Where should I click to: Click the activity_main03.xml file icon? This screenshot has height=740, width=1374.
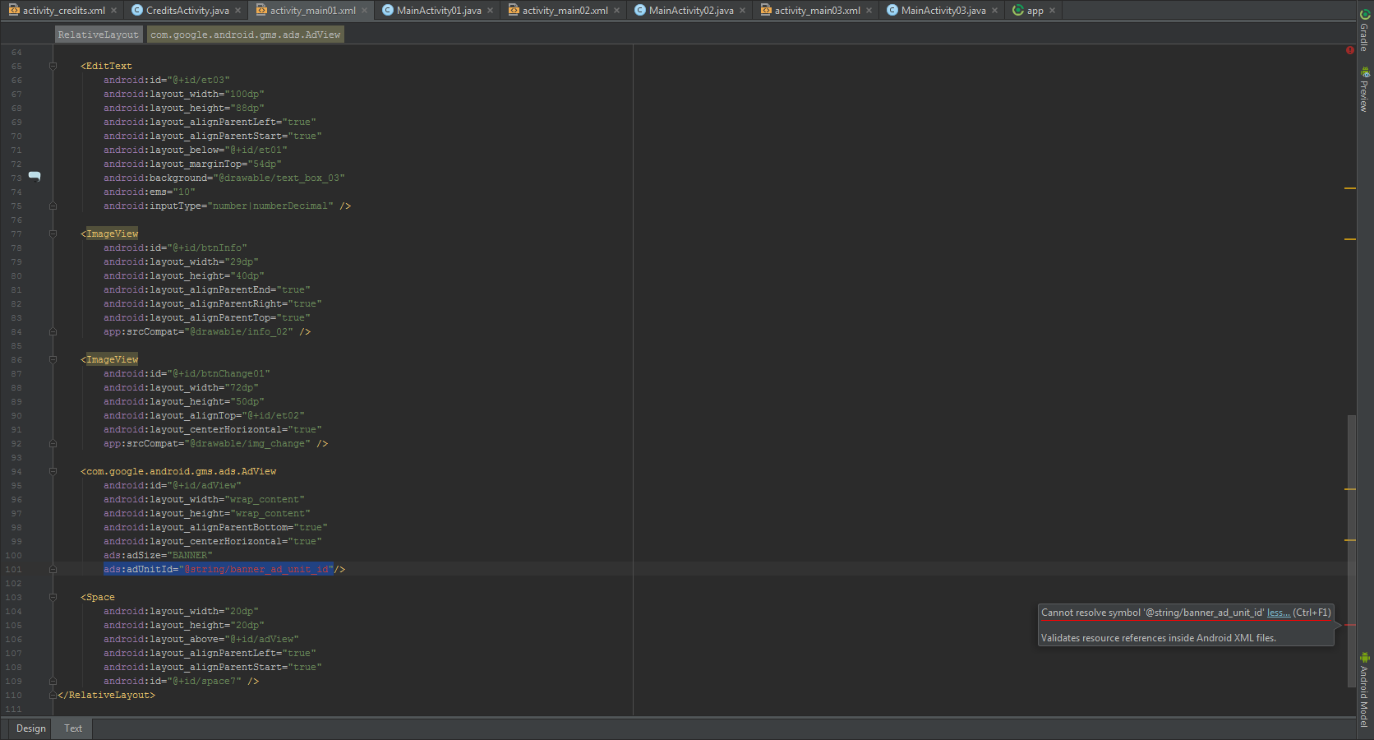(x=766, y=11)
